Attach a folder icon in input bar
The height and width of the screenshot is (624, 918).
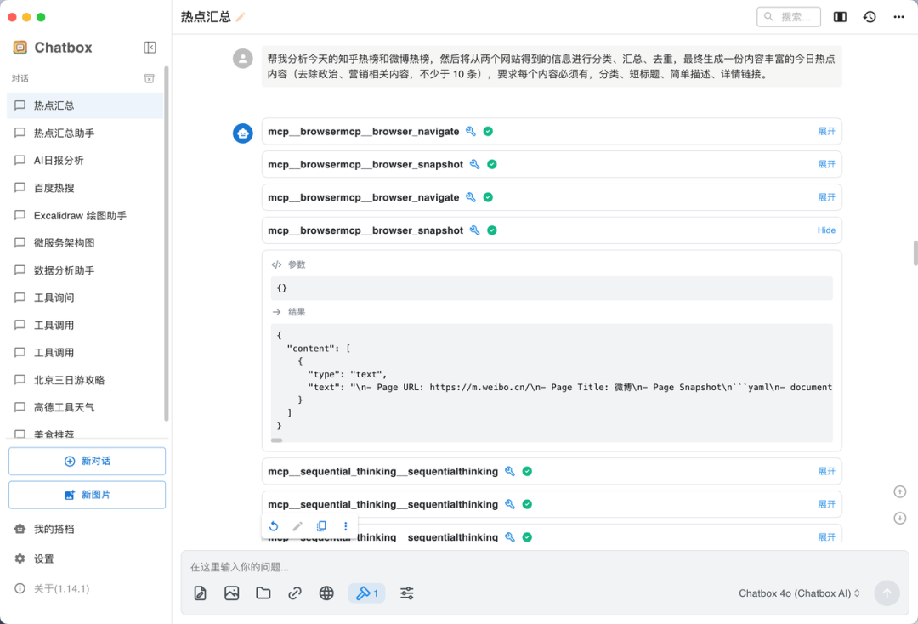(263, 593)
